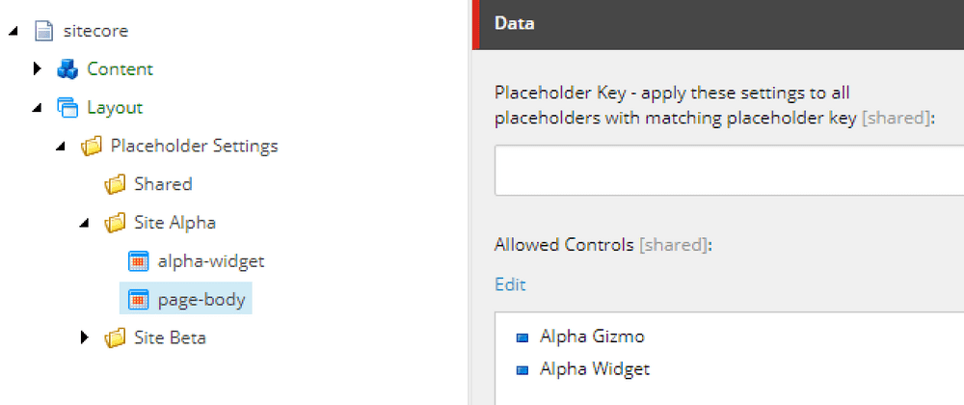Click the page-body placeholder icon
The height and width of the screenshot is (405, 964).
tap(139, 300)
